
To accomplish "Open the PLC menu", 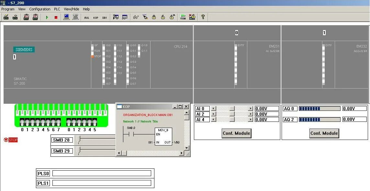I will pyautogui.click(x=57, y=9).
